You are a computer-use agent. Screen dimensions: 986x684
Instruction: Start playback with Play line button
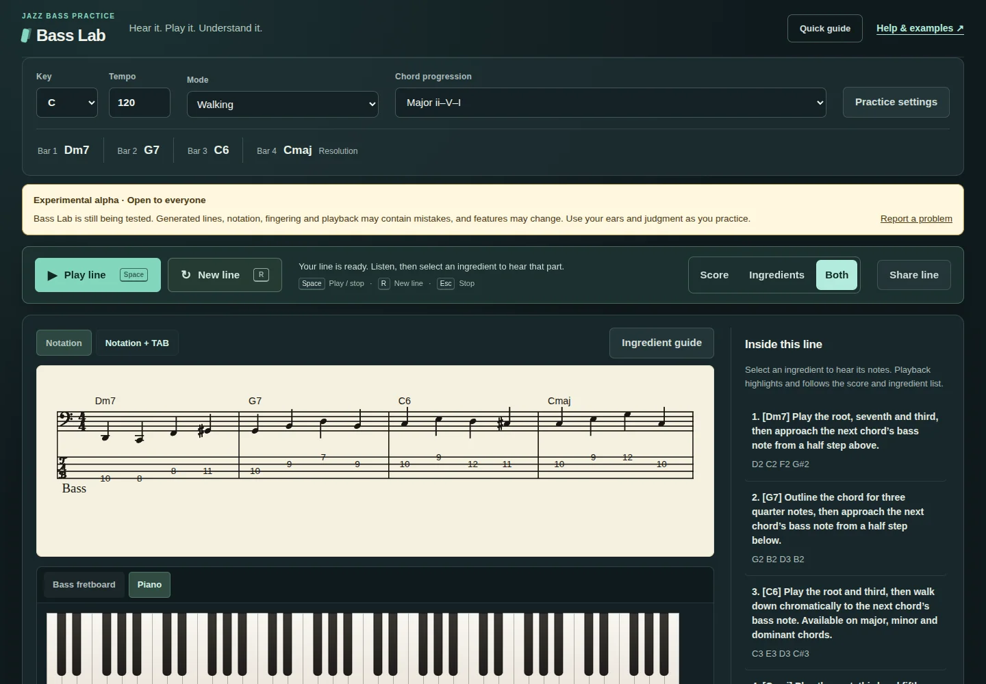98,275
